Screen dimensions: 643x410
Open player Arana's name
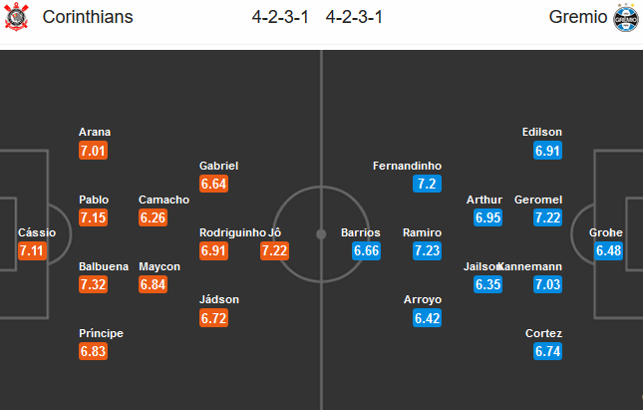point(95,132)
